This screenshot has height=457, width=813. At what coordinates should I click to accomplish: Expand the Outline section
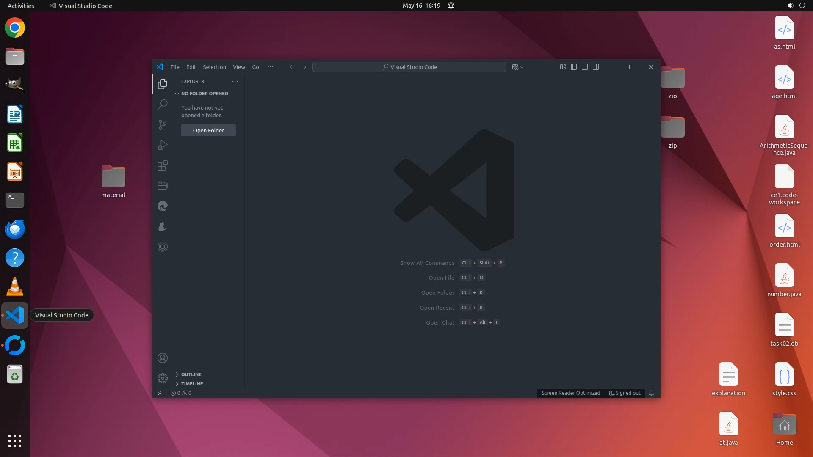pos(191,374)
